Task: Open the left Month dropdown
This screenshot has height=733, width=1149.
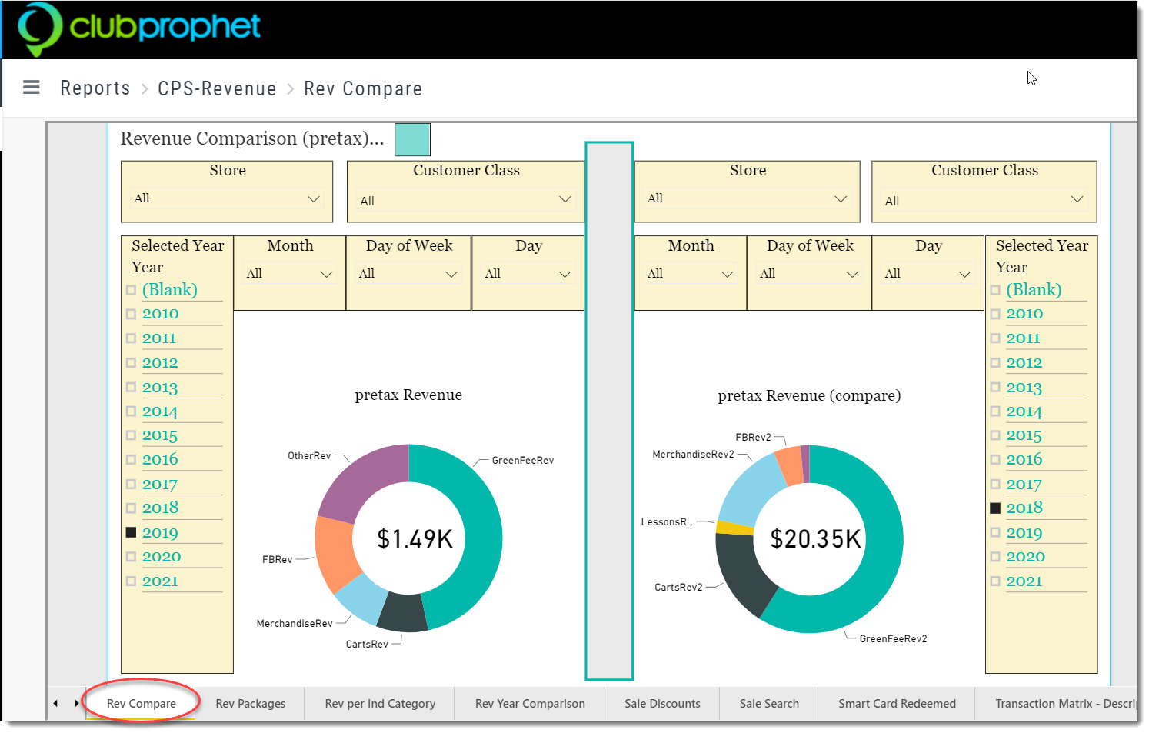Action: 290,274
